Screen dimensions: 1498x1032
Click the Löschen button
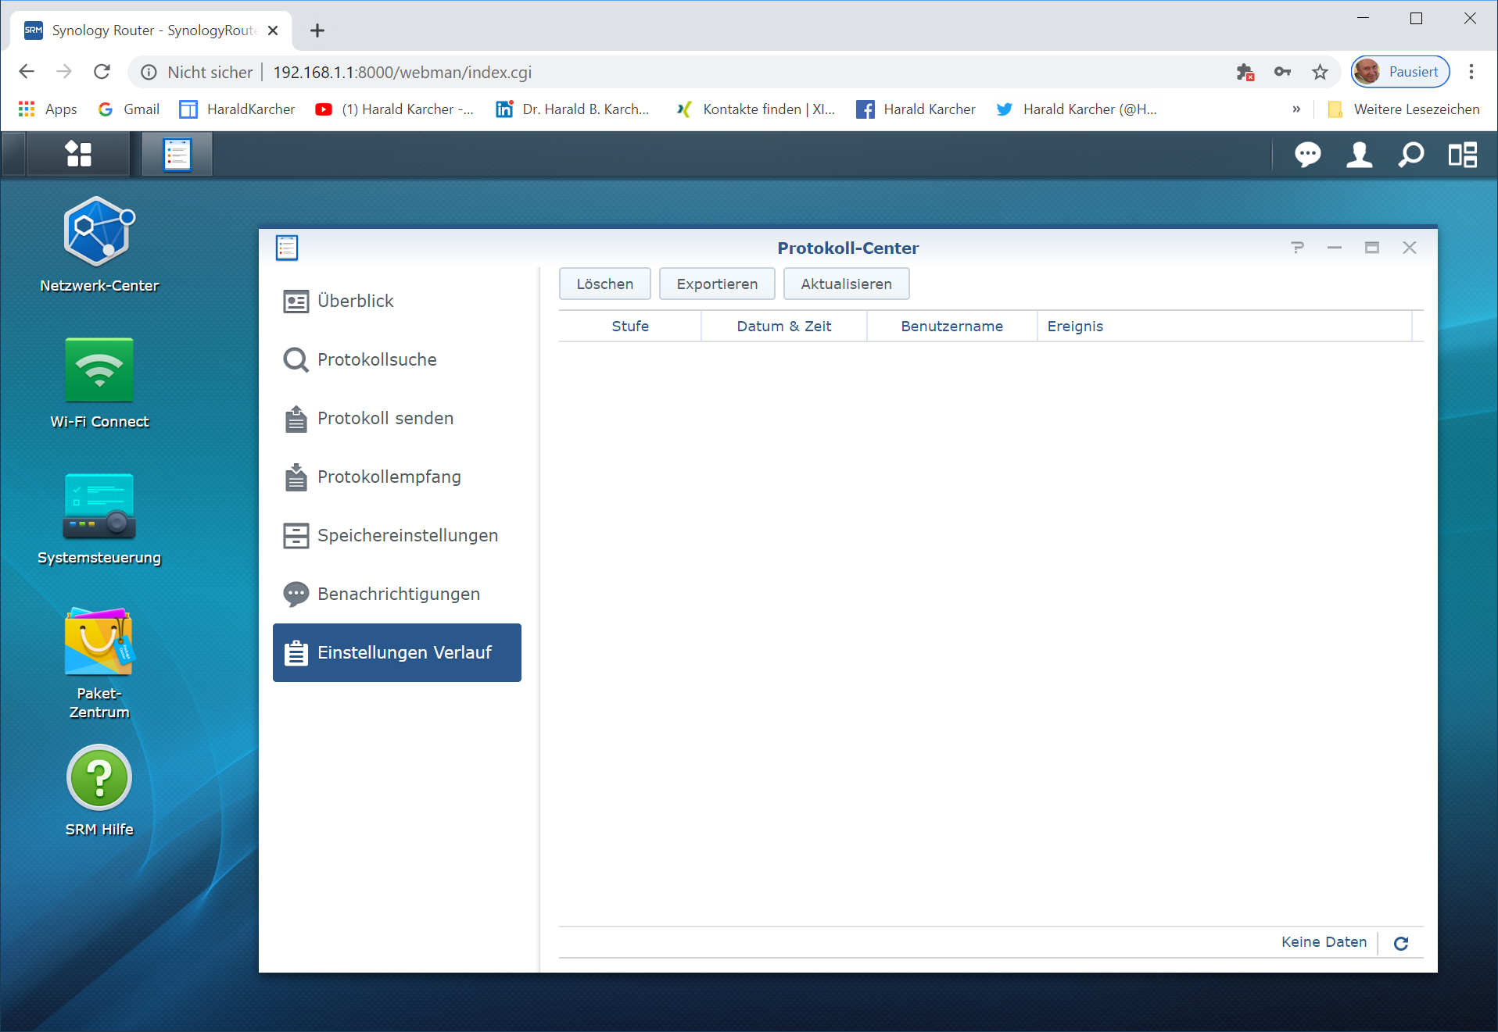(x=604, y=284)
